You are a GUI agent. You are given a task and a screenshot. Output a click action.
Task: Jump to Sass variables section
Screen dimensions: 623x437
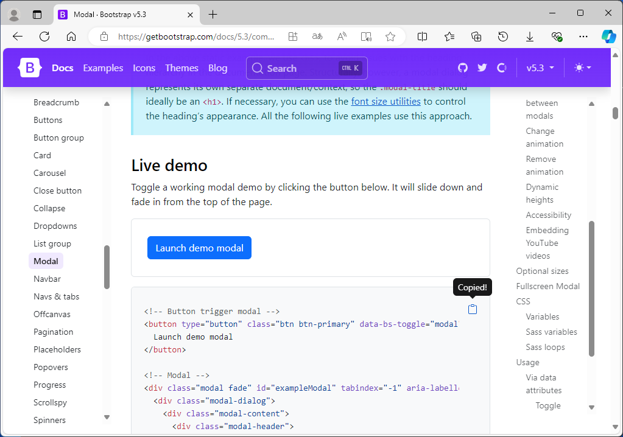(x=552, y=332)
